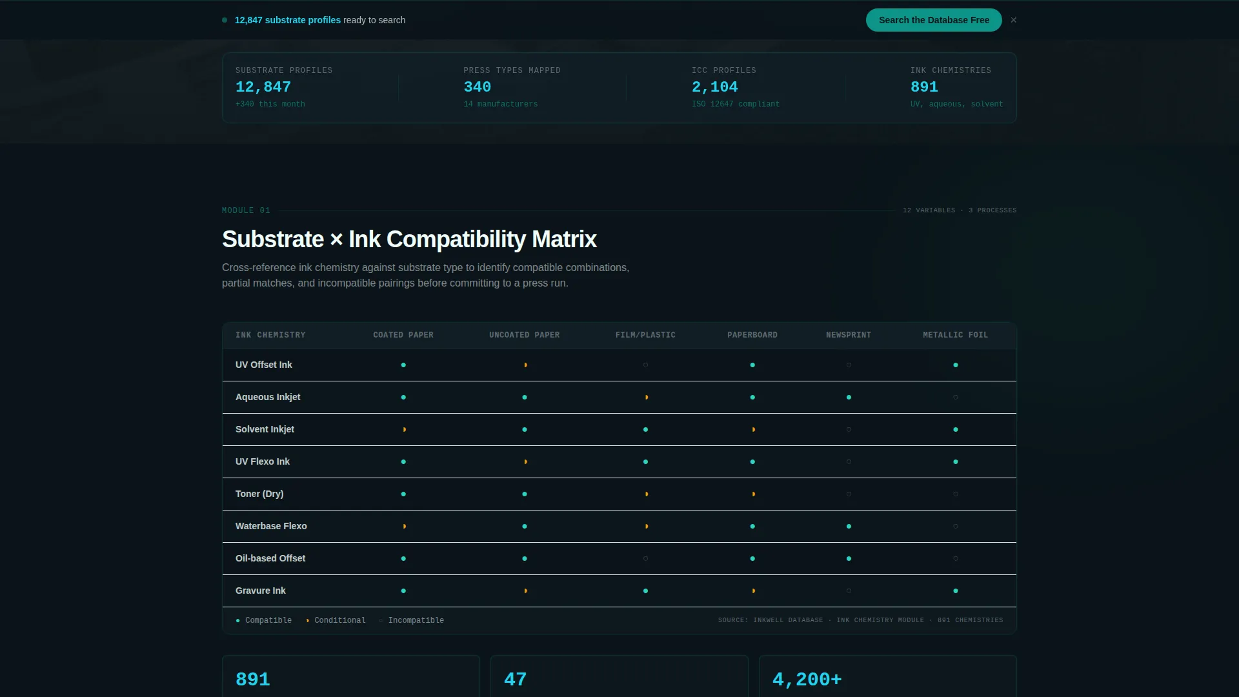Select UV Offset Ink coated paper dot
1239x697 pixels.
click(403, 365)
